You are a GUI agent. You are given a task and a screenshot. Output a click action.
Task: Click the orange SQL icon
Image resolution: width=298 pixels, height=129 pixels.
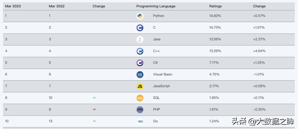(x=140, y=98)
